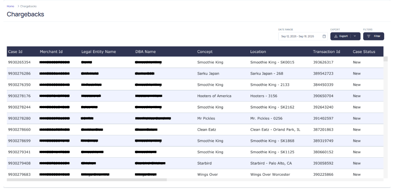Click location Hooters - 3156
The width and height of the screenshot is (394, 189).
(264, 96)
